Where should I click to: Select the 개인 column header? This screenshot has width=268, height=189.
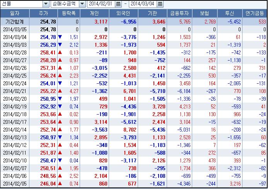(94, 13)
